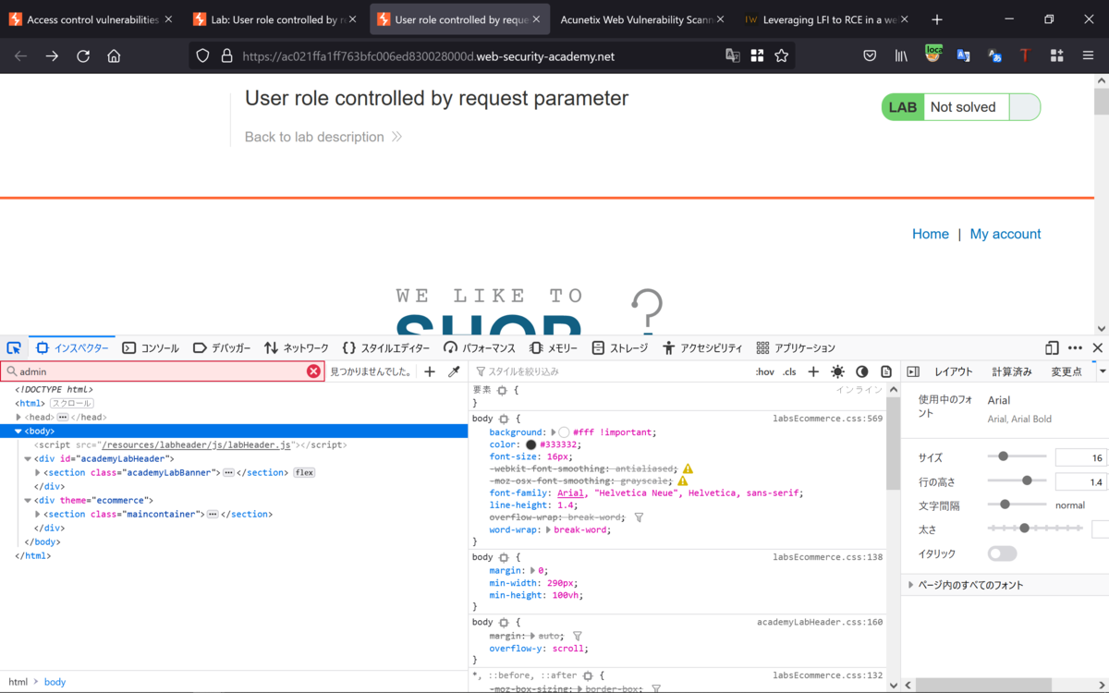The width and height of the screenshot is (1109, 693).
Task: Add a new style rule with the plus icon
Action: [813, 371]
